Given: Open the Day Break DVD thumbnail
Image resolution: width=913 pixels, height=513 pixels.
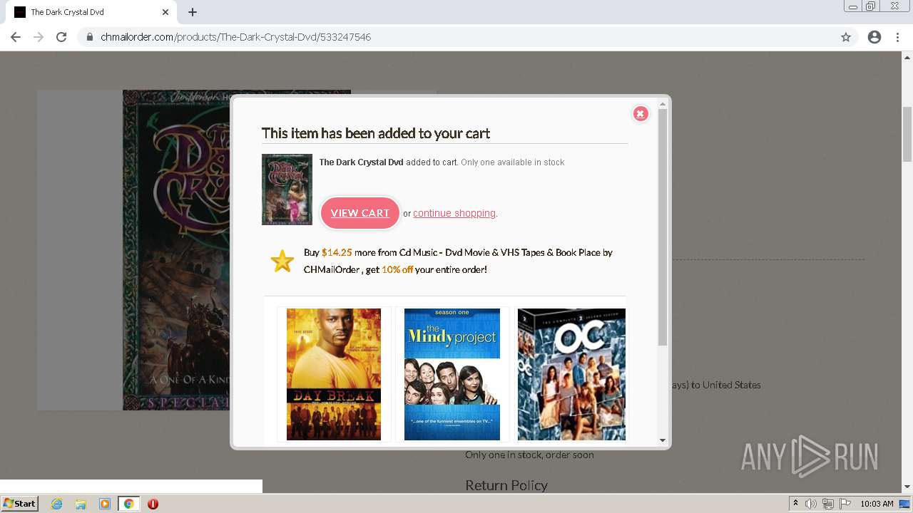Looking at the screenshot, I should [x=334, y=374].
